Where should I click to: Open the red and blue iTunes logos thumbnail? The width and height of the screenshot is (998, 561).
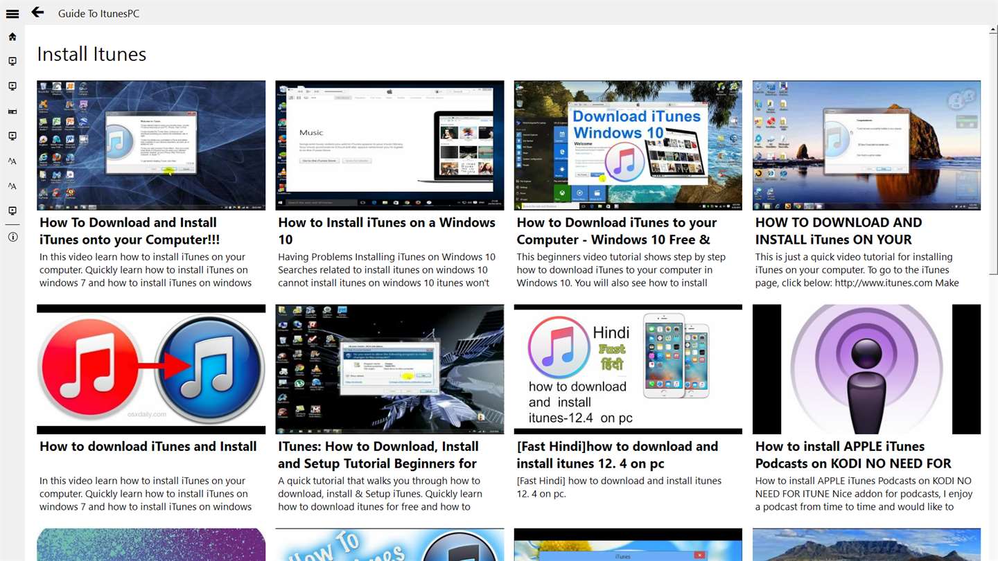point(151,369)
